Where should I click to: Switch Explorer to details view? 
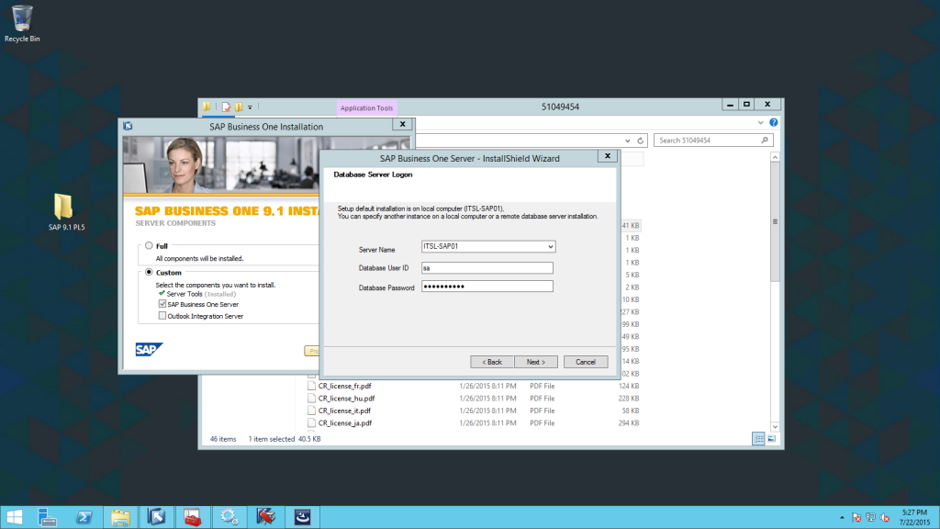point(758,439)
